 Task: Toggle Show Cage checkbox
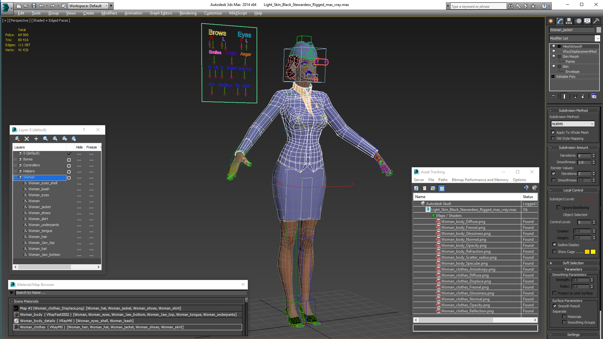554,252
